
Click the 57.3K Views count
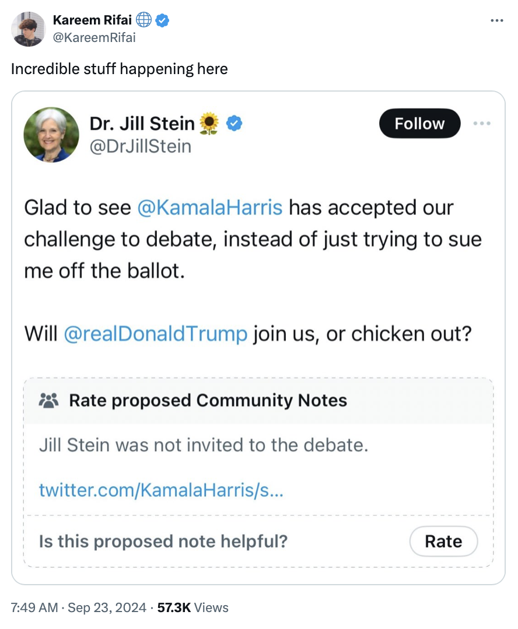pos(193,607)
